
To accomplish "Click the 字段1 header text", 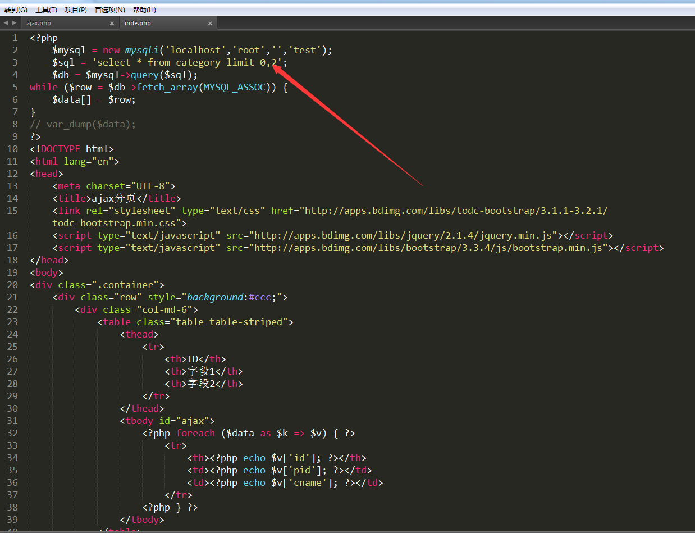I will click(x=202, y=371).
